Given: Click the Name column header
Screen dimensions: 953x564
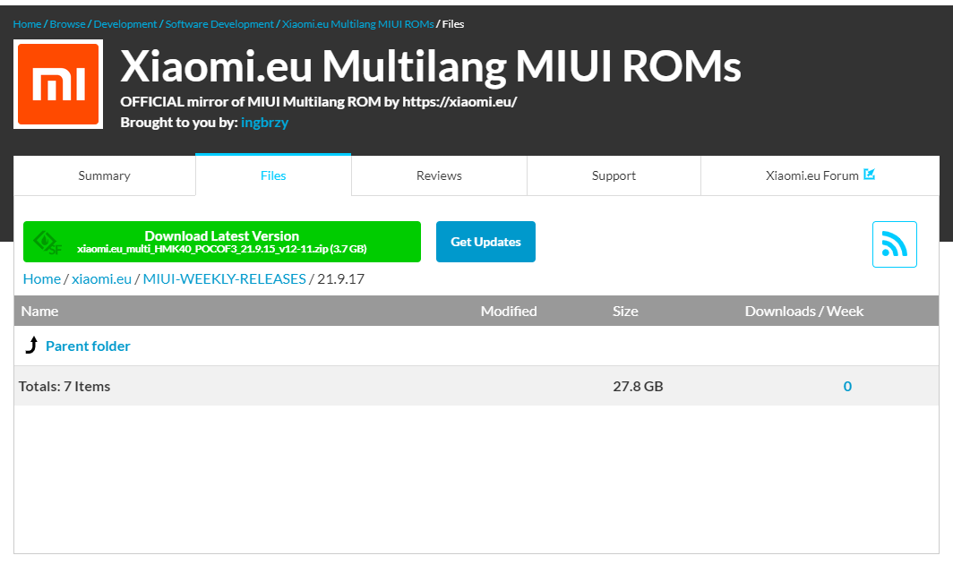Looking at the screenshot, I should pyautogui.click(x=39, y=312).
